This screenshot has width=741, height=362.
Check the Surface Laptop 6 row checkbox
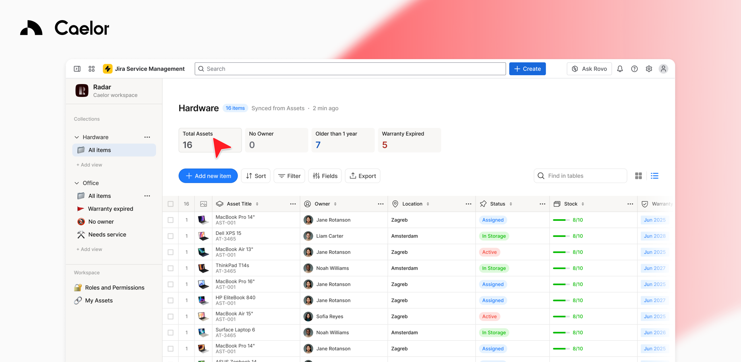[171, 333]
